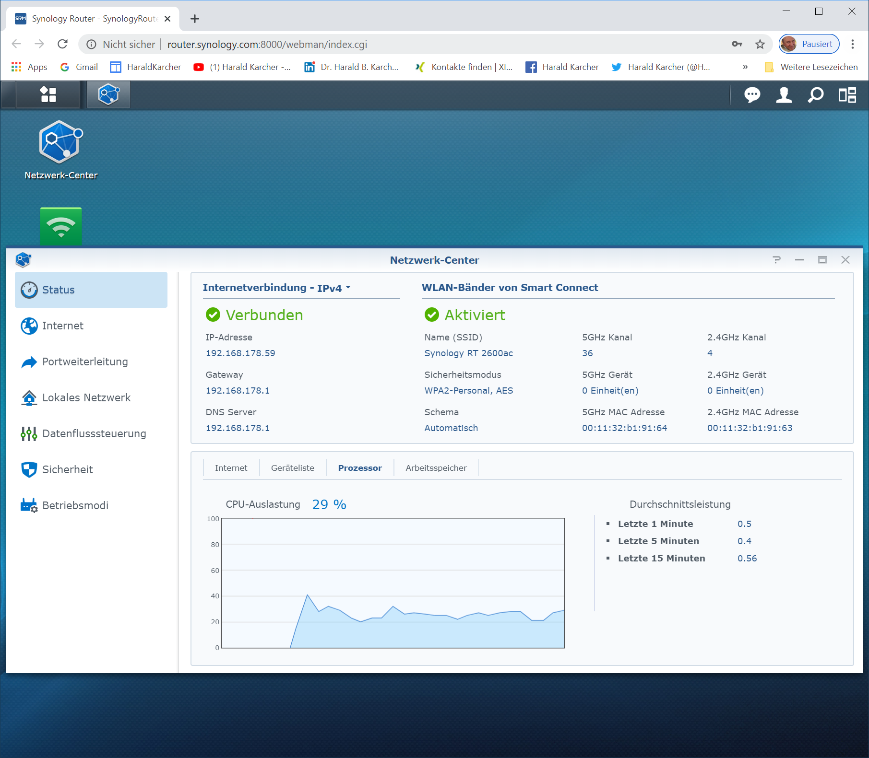The width and height of the screenshot is (869, 758).
Task: Open the notifications speech bubble icon
Action: point(752,95)
